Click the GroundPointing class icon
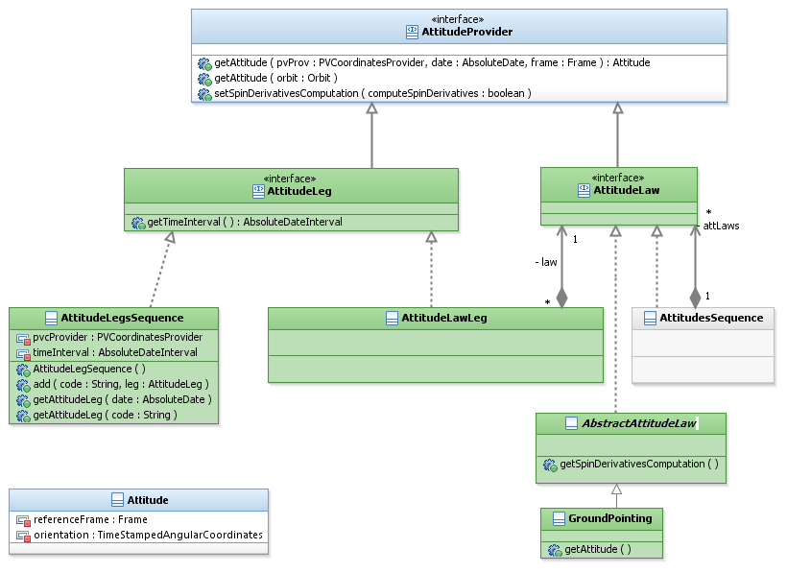This screenshot has width=787, height=573. coord(560,519)
